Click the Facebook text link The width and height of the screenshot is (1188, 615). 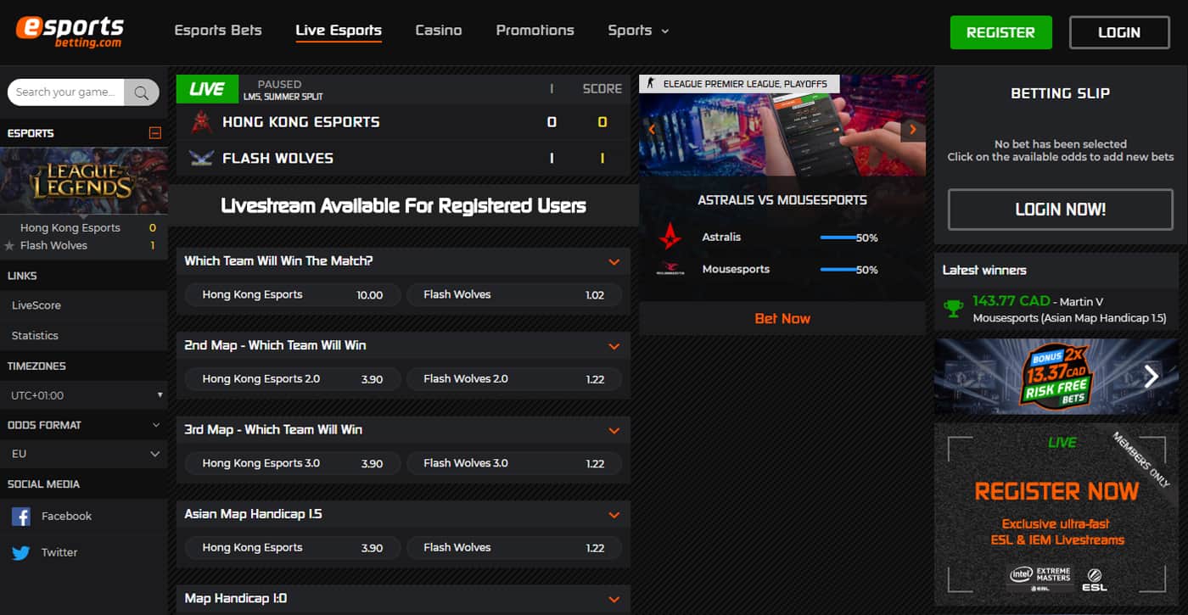(x=66, y=517)
